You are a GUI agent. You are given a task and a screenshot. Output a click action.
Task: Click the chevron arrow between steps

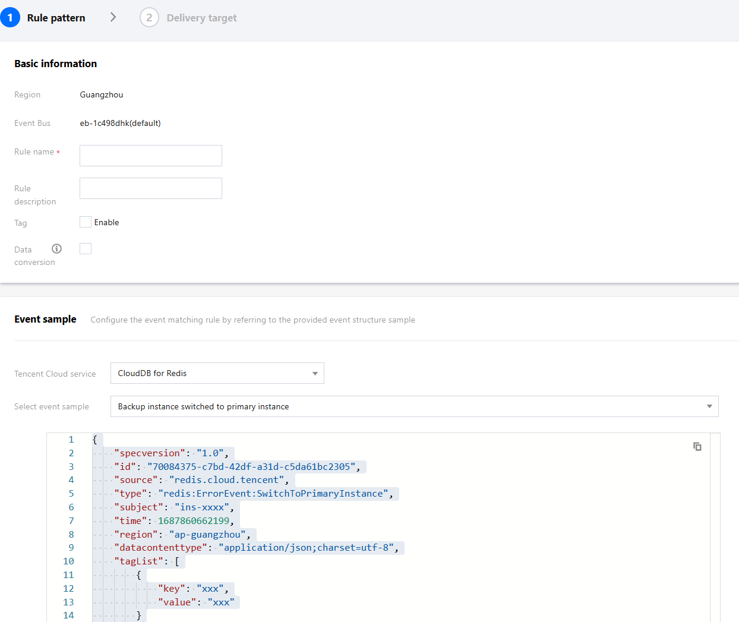click(113, 17)
